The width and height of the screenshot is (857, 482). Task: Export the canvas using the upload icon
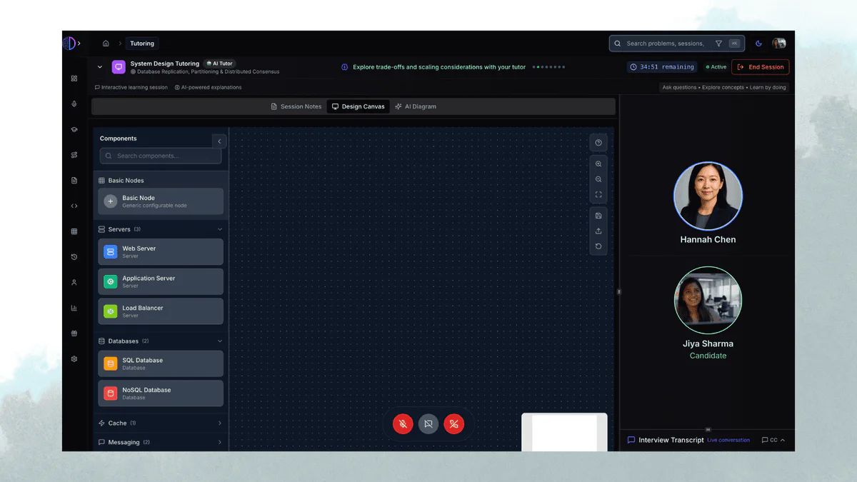[x=598, y=231]
